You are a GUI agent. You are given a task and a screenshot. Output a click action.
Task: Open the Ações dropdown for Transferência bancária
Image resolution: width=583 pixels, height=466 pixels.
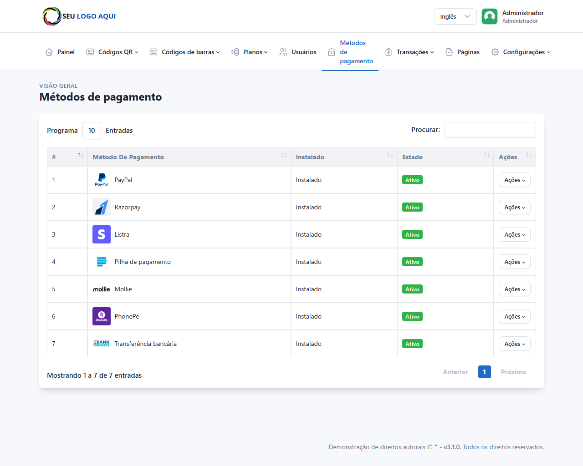[514, 344]
